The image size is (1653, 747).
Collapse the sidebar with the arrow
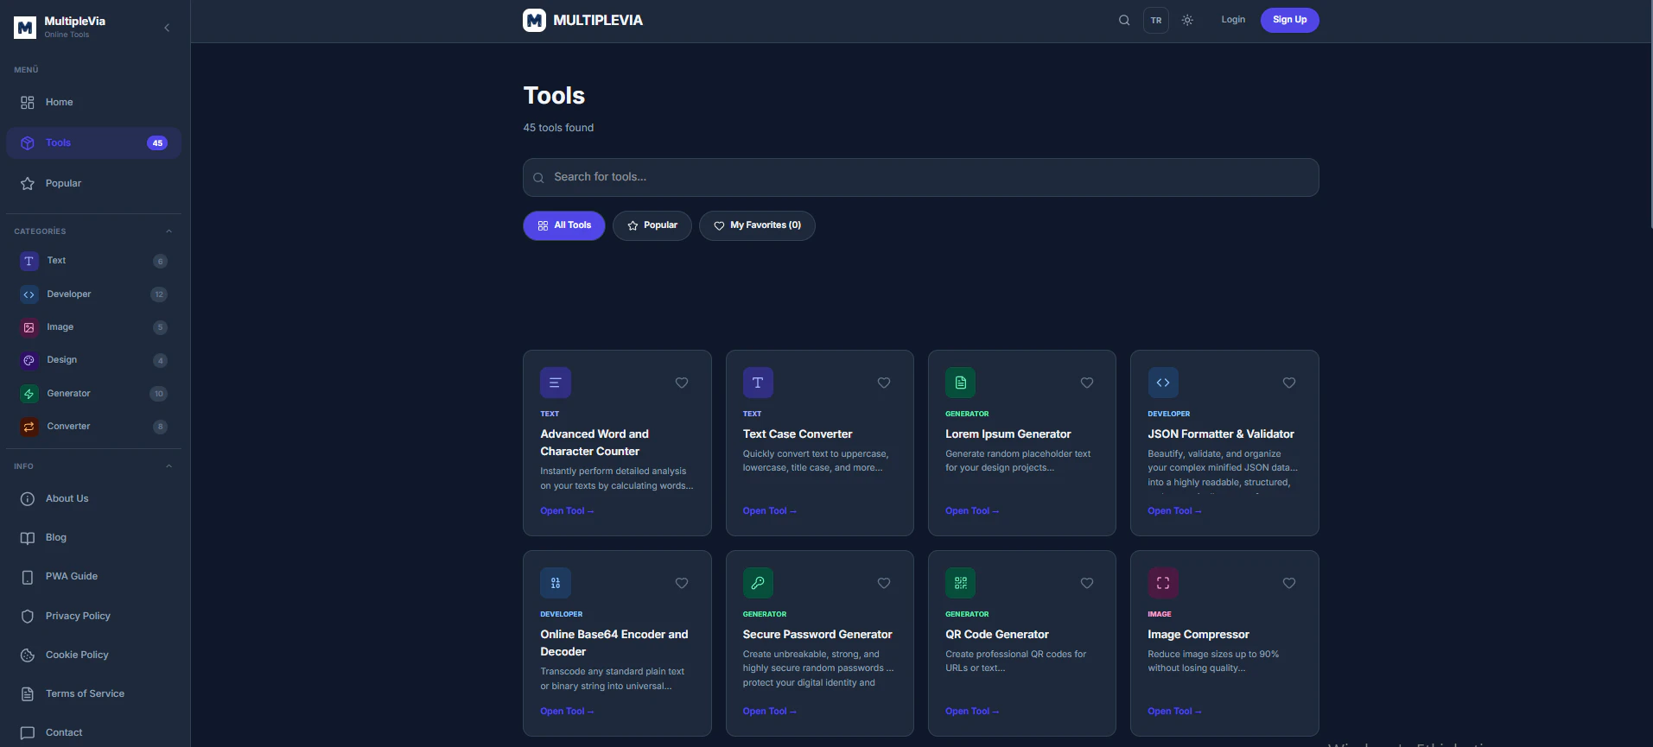(x=167, y=28)
